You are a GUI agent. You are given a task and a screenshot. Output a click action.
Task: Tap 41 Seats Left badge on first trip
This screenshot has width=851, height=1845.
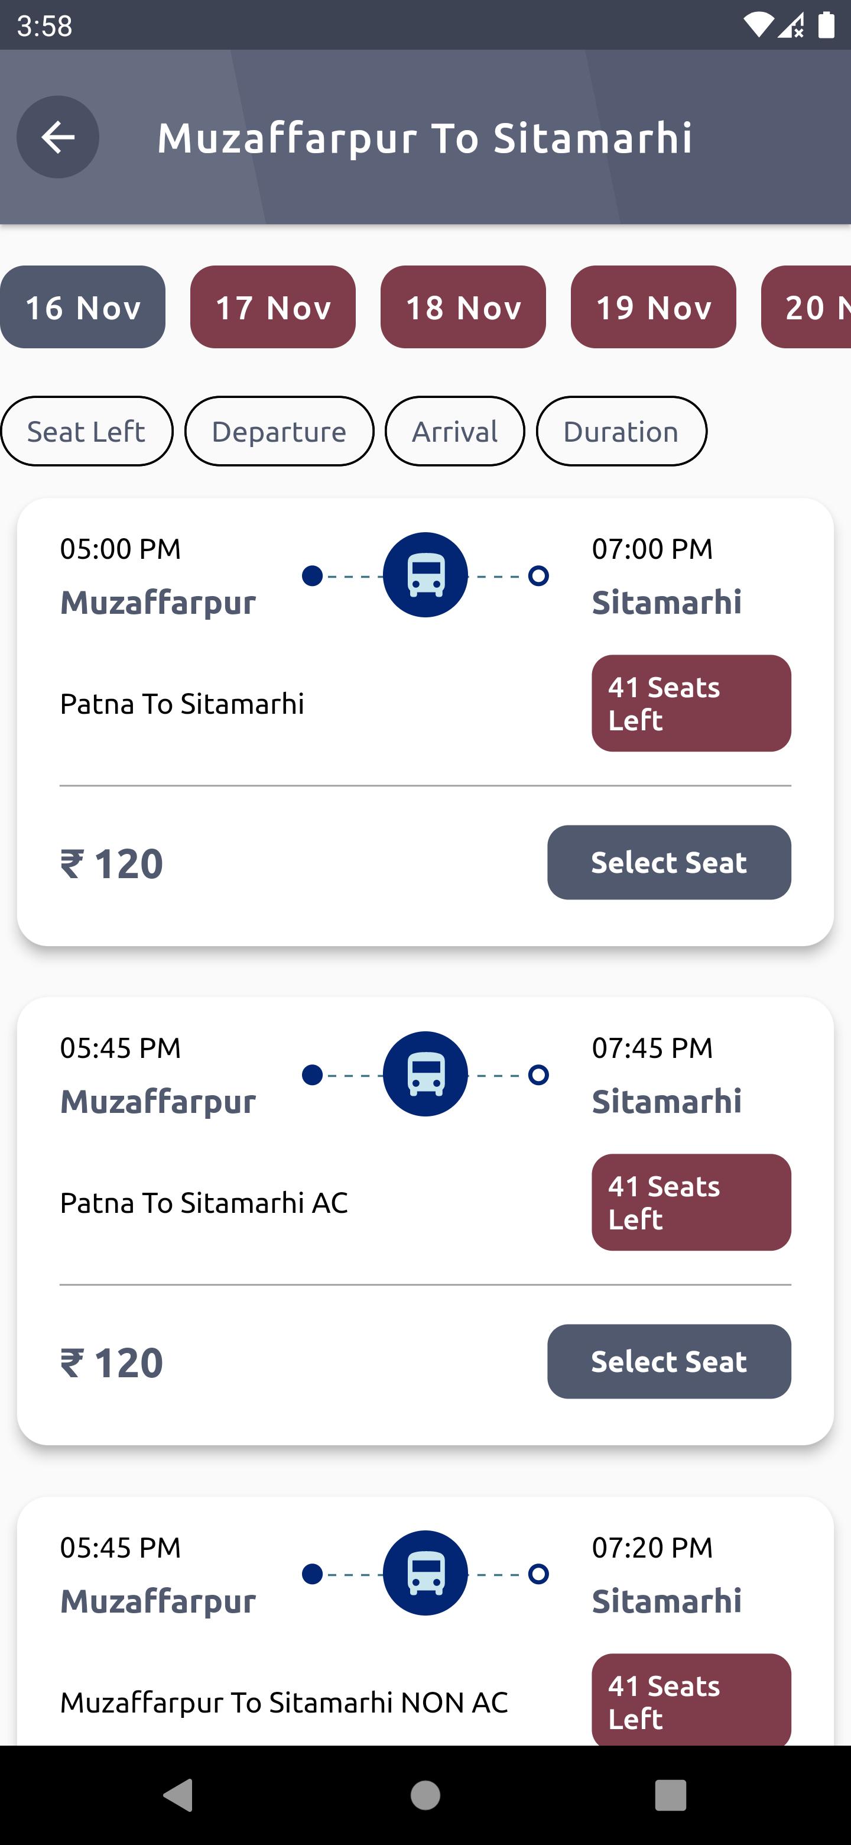coord(691,703)
